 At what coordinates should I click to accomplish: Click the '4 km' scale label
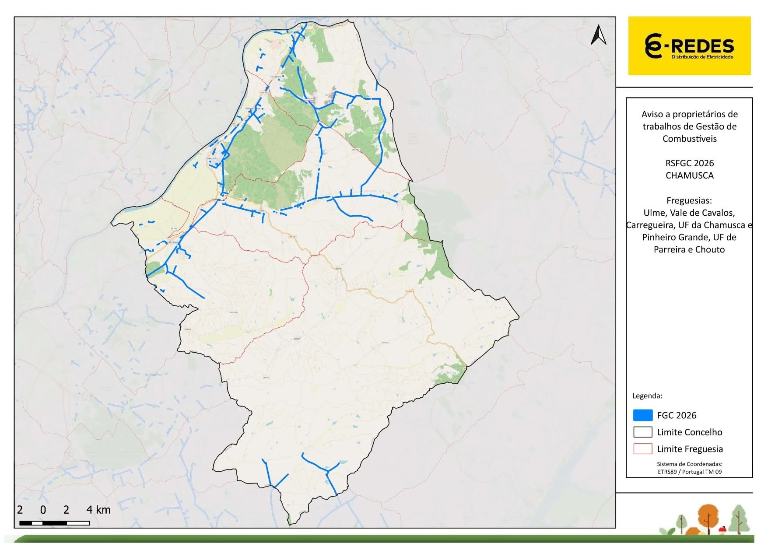[98, 510]
